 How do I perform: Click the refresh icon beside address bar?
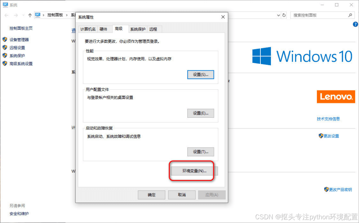284,15
